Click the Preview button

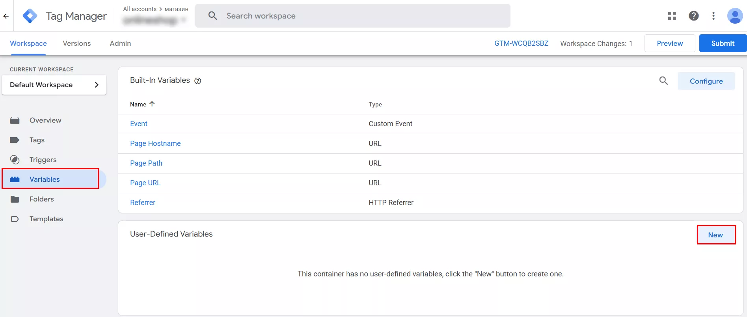click(x=670, y=43)
